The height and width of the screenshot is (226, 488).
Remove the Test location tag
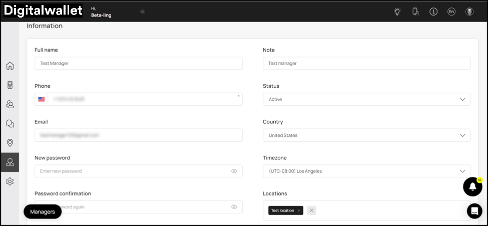[x=299, y=210]
